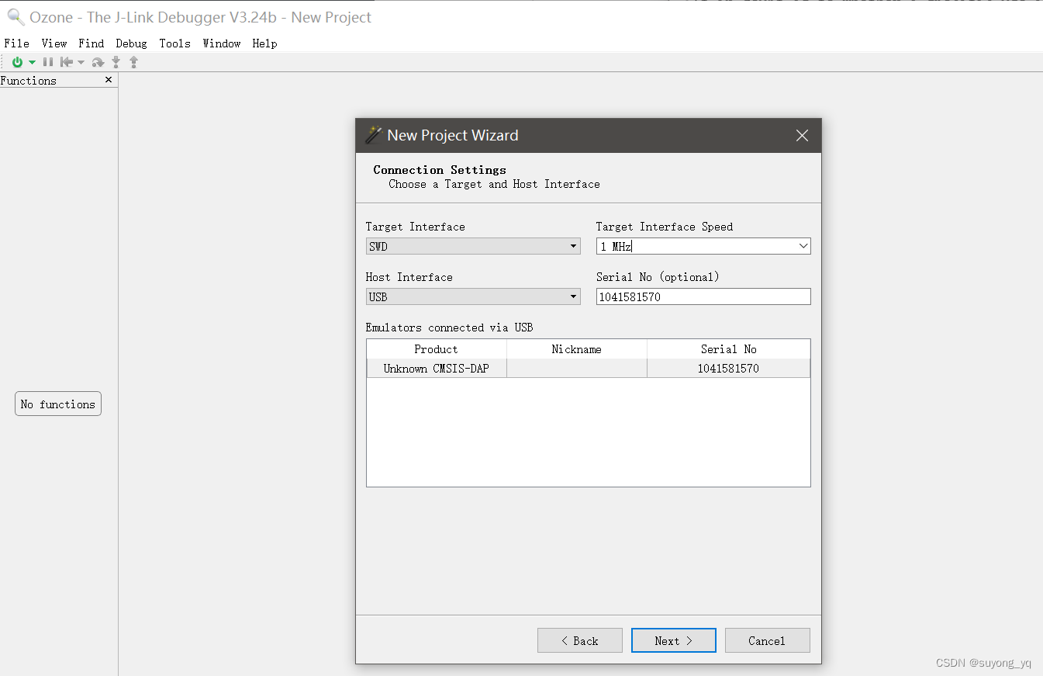Open the File menu
The width and height of the screenshot is (1043, 676).
tap(16, 43)
